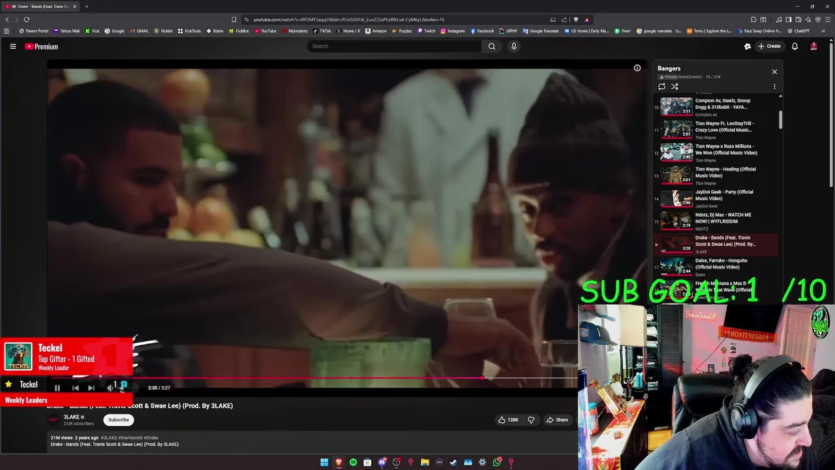Dislike the video thumbs-down

pyautogui.click(x=531, y=420)
